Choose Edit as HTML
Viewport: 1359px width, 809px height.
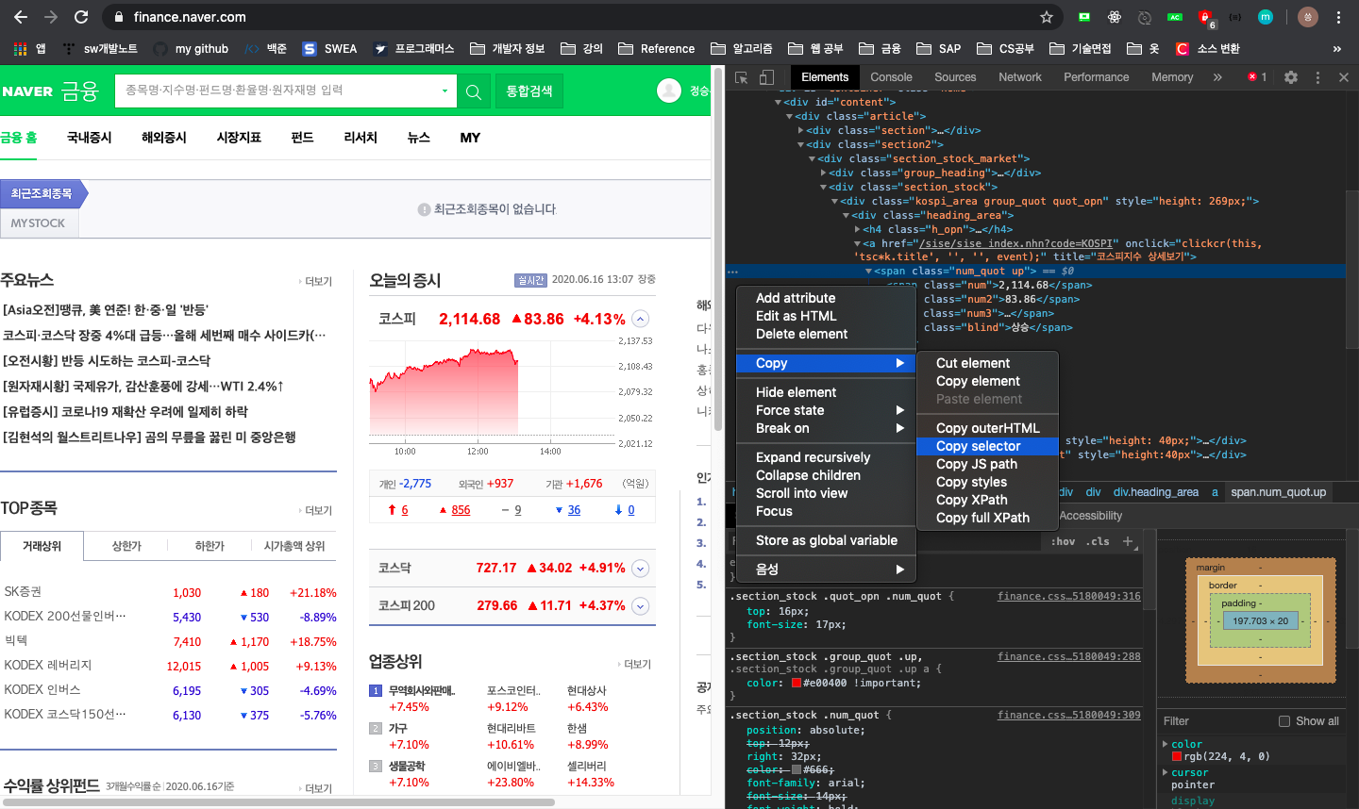coord(826,316)
